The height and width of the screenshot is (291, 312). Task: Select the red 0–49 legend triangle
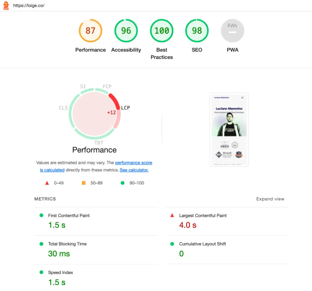47,183
